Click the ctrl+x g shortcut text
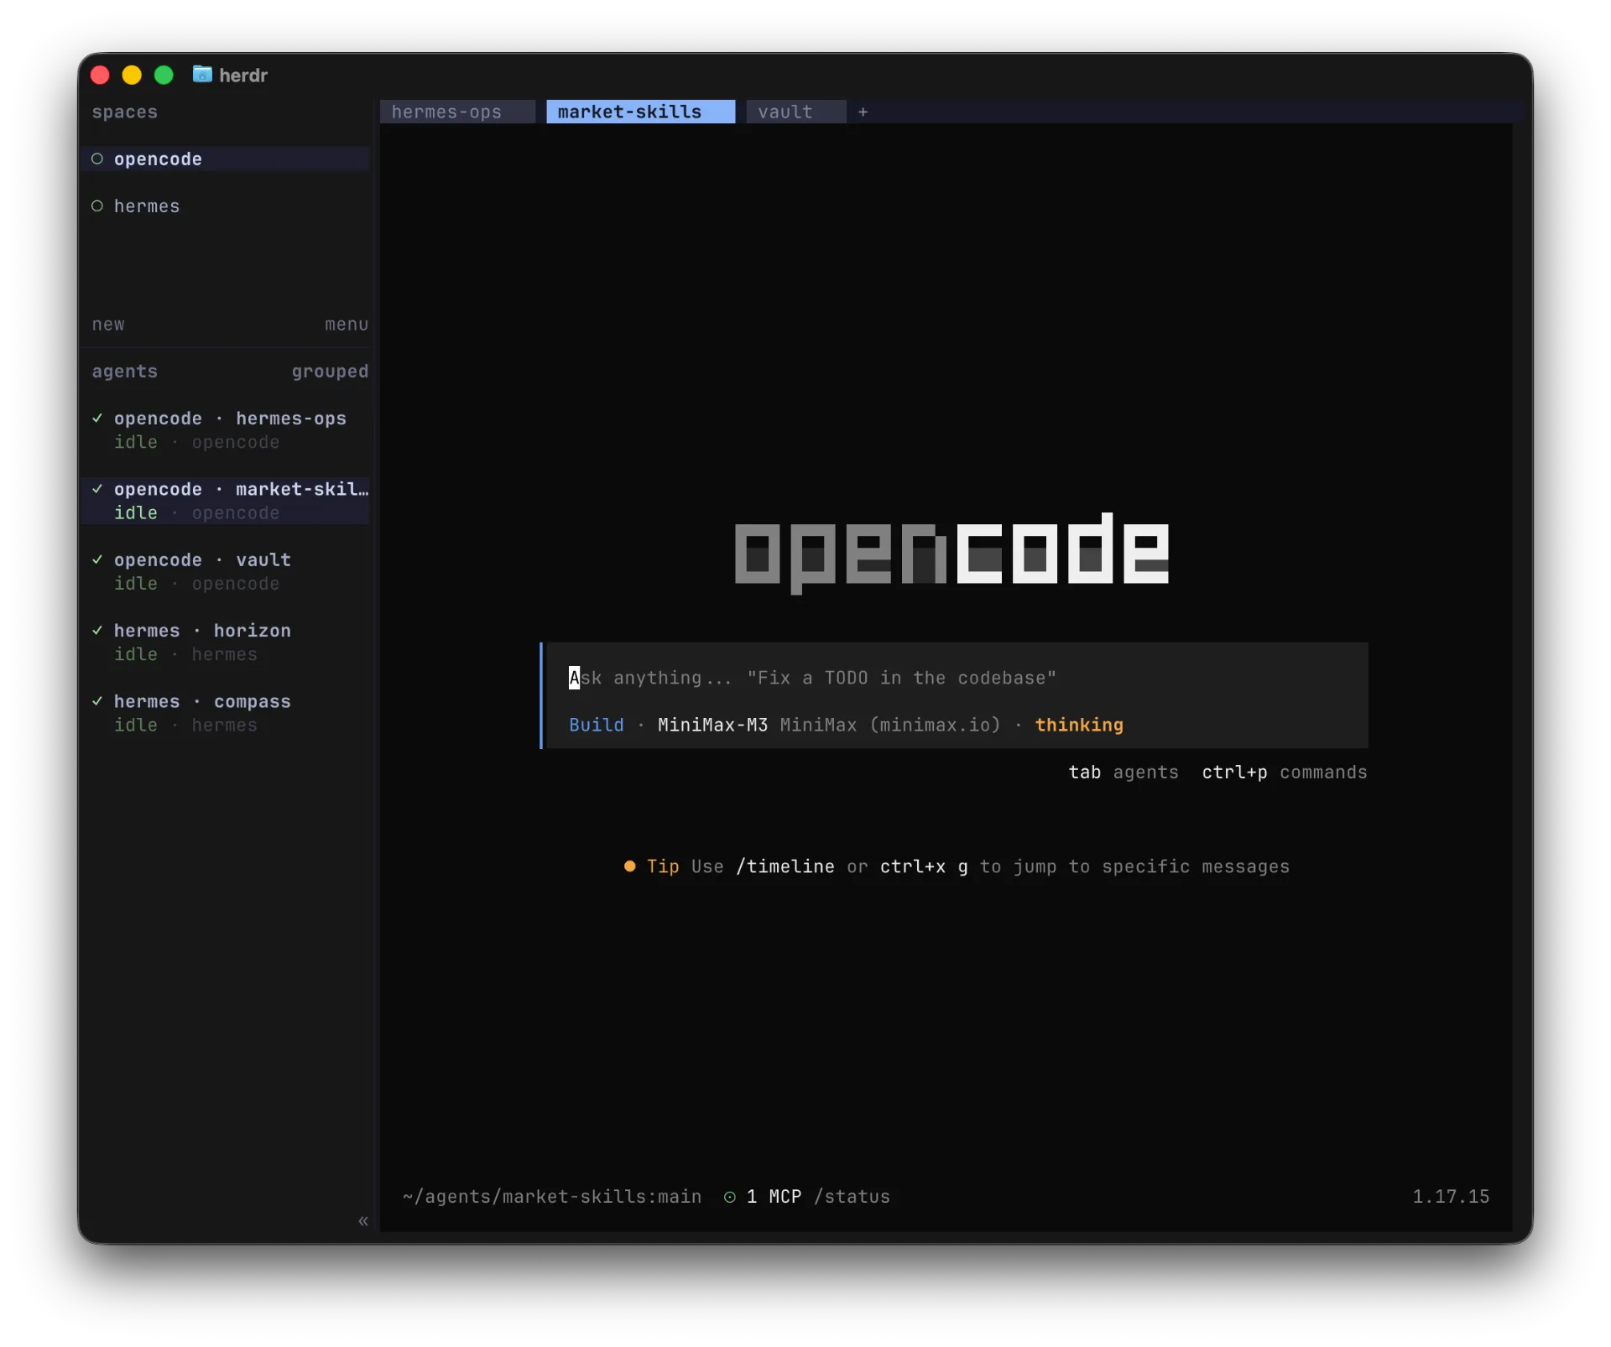Screen dimensions: 1611x1347 tap(923, 866)
